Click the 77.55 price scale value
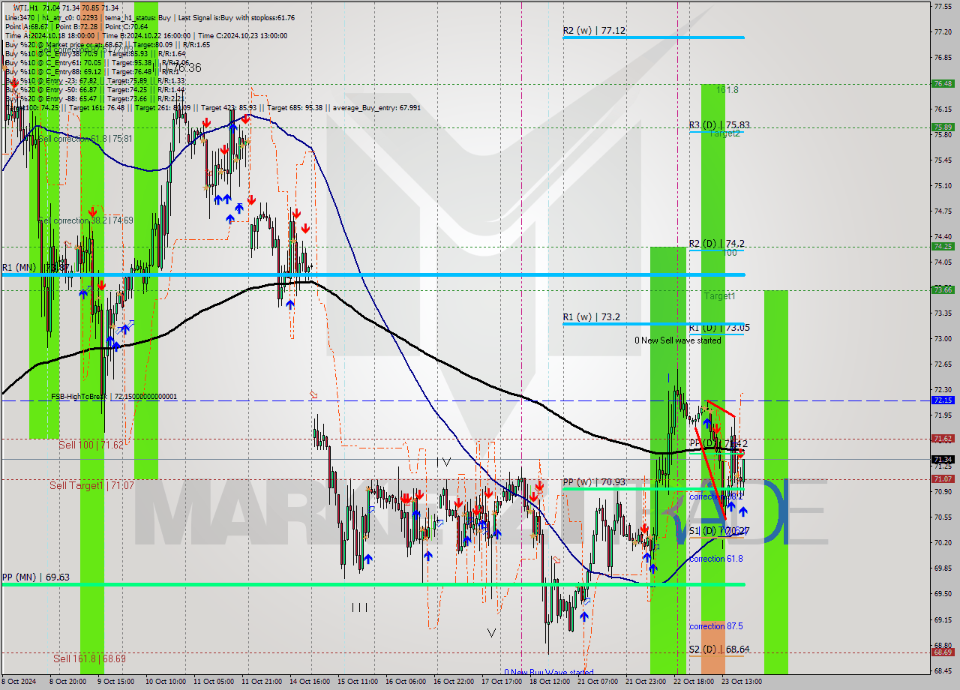 click(943, 6)
